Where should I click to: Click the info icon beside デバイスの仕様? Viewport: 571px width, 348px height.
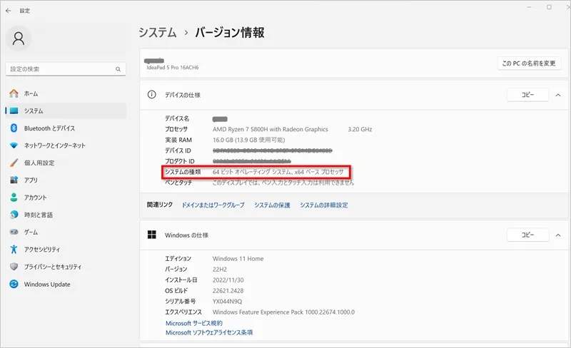click(x=151, y=95)
